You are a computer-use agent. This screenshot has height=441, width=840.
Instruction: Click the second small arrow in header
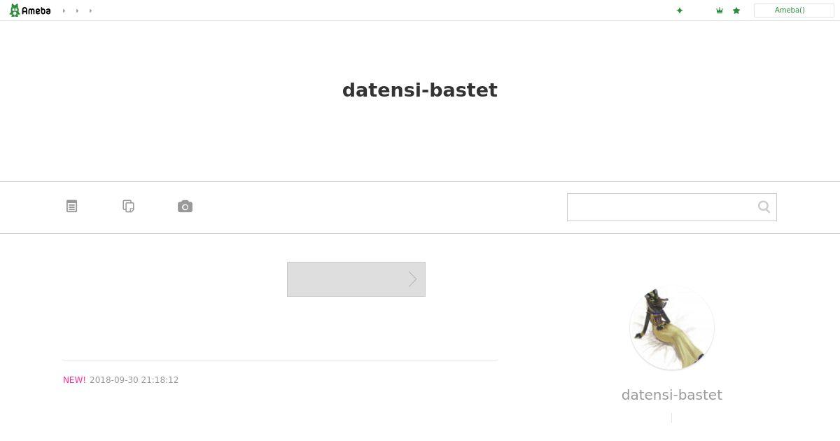77,10
